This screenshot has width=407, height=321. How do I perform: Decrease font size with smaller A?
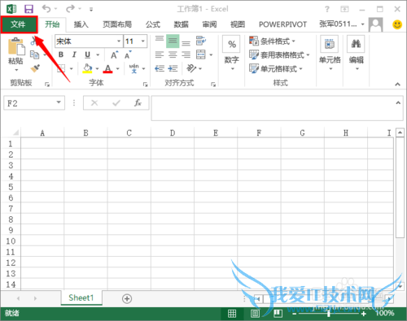(x=128, y=54)
